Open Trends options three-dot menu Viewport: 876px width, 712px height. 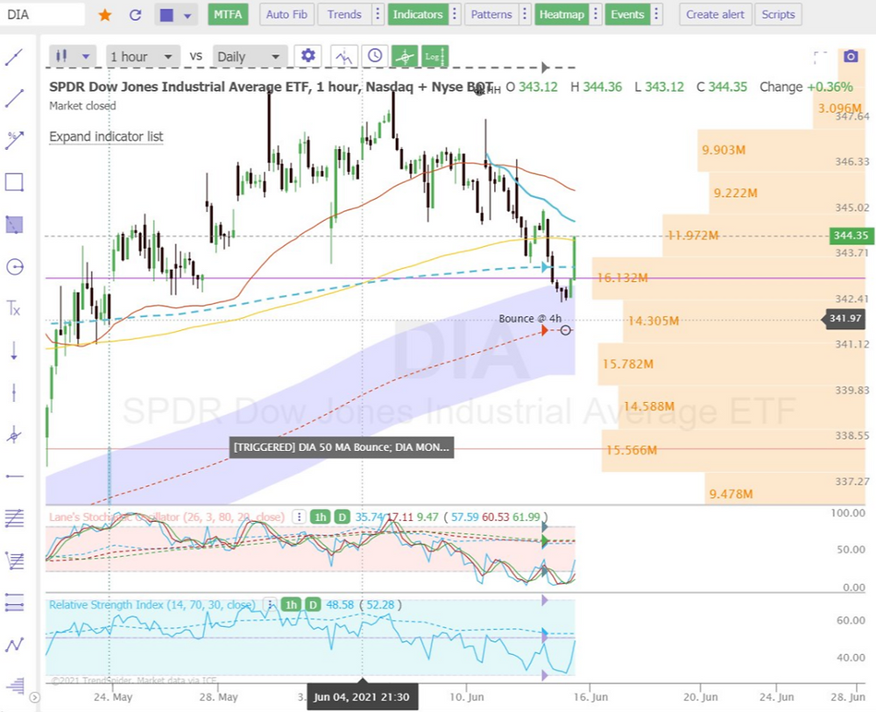click(378, 15)
